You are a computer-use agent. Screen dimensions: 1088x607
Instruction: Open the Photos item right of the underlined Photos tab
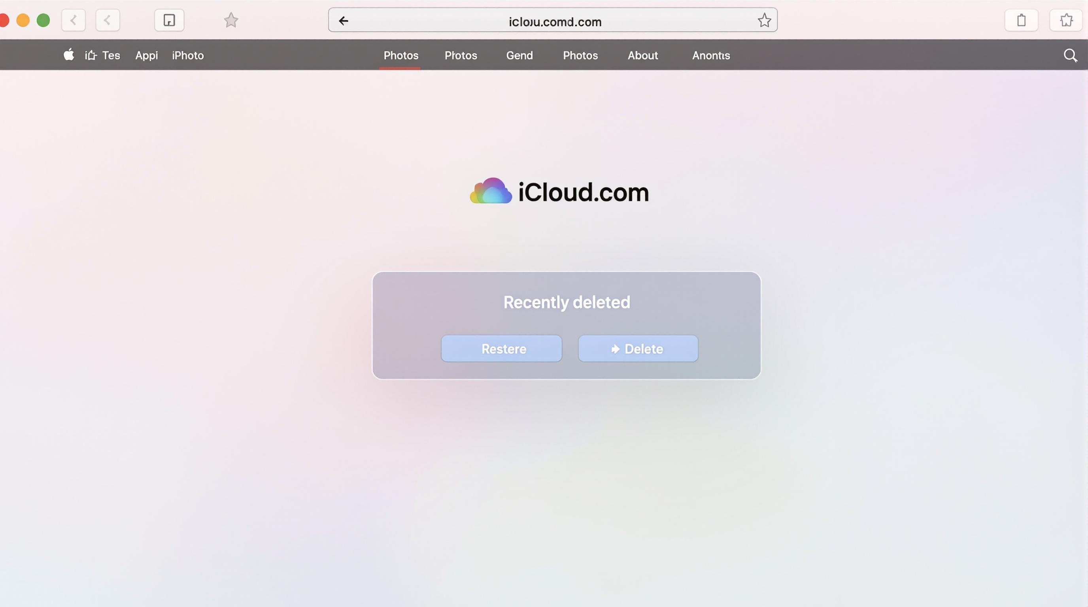tap(461, 55)
